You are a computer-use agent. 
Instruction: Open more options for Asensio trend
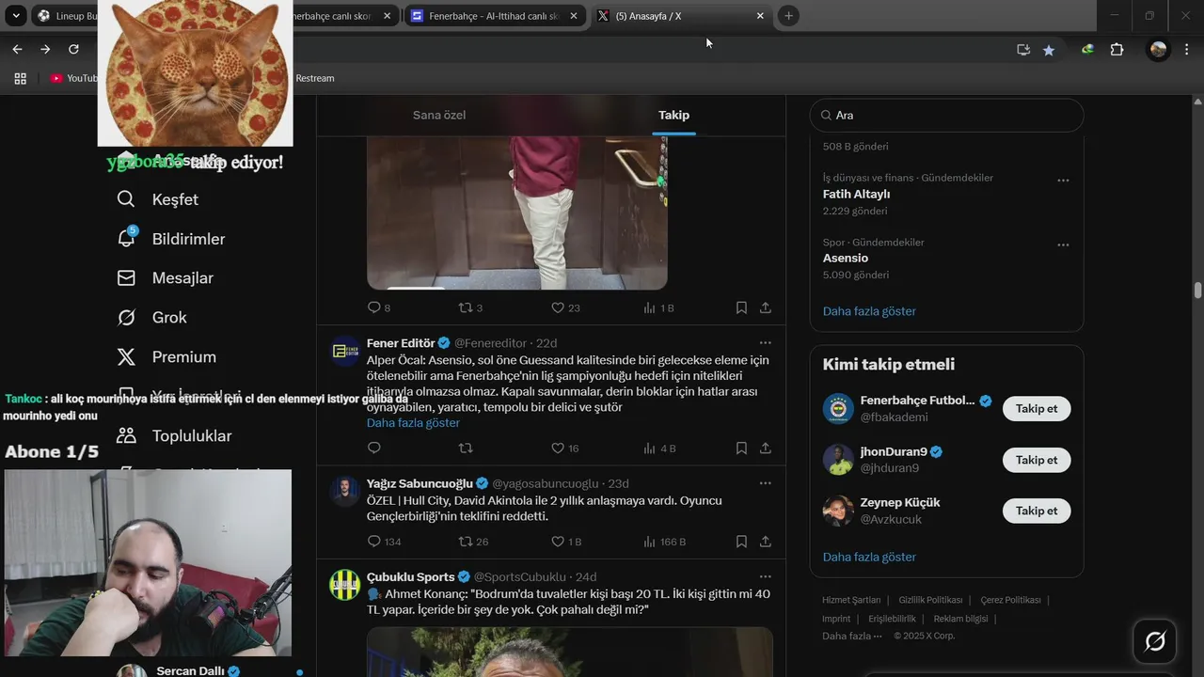[1063, 244]
